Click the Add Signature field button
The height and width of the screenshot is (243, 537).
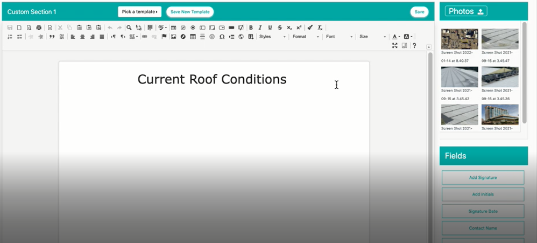pos(483,178)
